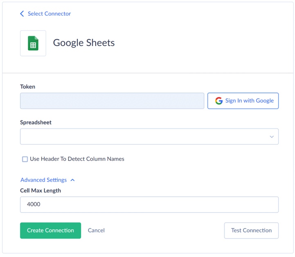
Task: Click the upward caret beside Advanced Settings
Action: (72, 180)
